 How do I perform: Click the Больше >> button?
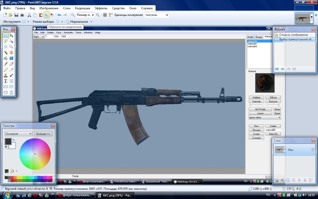pyautogui.click(x=43, y=134)
